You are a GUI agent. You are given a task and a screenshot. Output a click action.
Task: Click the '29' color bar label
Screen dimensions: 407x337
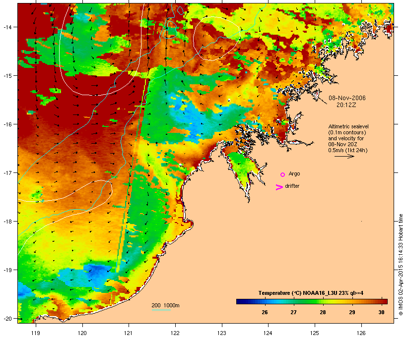352,312
